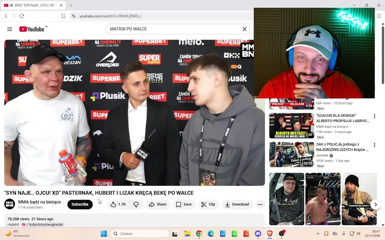Open the YouTube hamburger guide menu
385x240 pixels.
(10, 29)
